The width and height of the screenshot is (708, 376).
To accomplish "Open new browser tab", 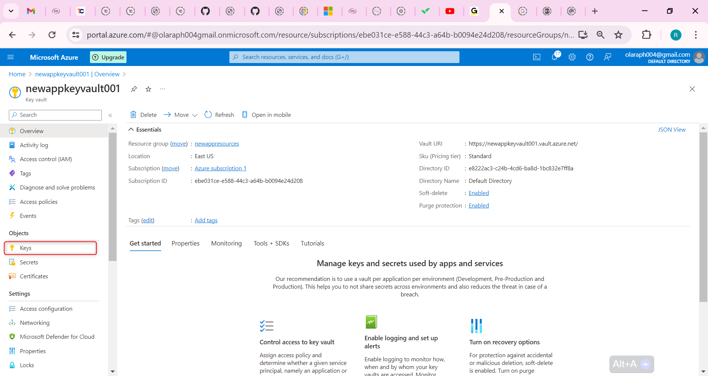I will 595,11.
